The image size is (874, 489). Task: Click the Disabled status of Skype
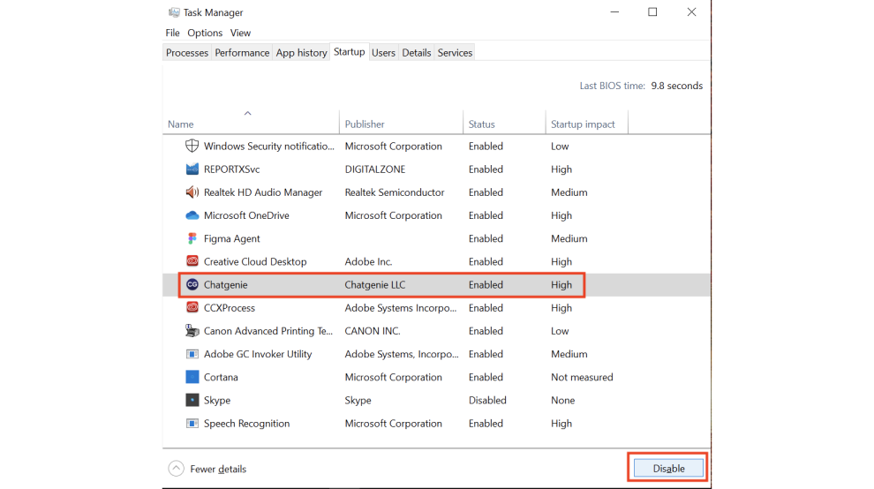pyautogui.click(x=487, y=401)
